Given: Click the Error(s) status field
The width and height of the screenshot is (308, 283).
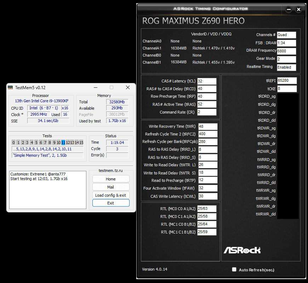Looking at the screenshot, I should pos(117,155).
